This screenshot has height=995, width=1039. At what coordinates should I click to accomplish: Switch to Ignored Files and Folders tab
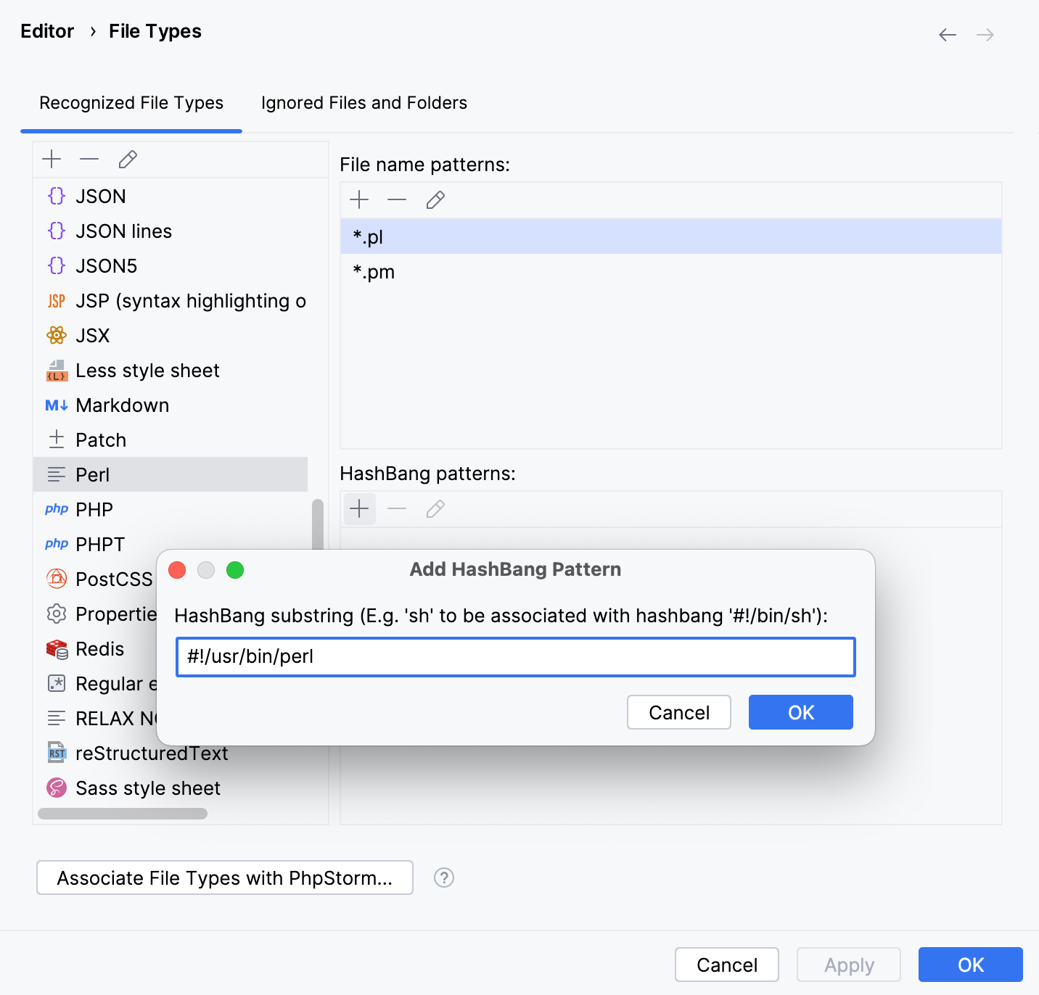(x=364, y=102)
